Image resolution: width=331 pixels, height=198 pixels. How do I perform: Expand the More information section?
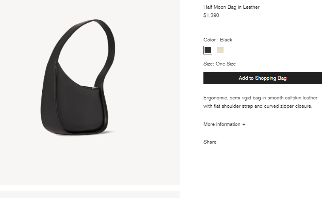pos(224,124)
